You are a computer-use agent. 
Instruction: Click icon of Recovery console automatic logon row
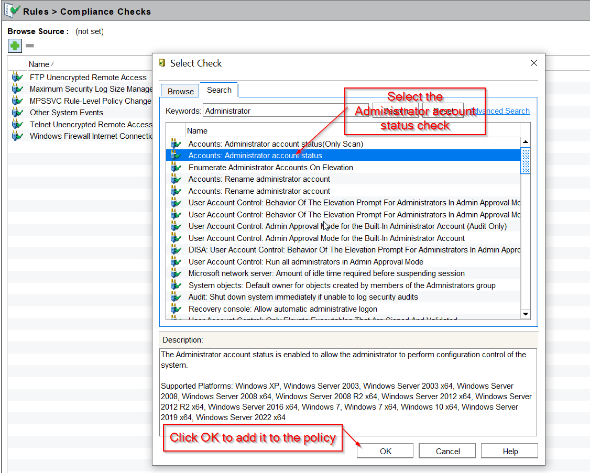click(x=176, y=309)
